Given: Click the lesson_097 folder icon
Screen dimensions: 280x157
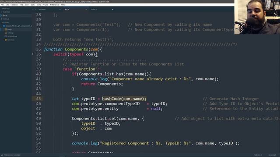Looking at the screenshot, I should coord(4,26).
